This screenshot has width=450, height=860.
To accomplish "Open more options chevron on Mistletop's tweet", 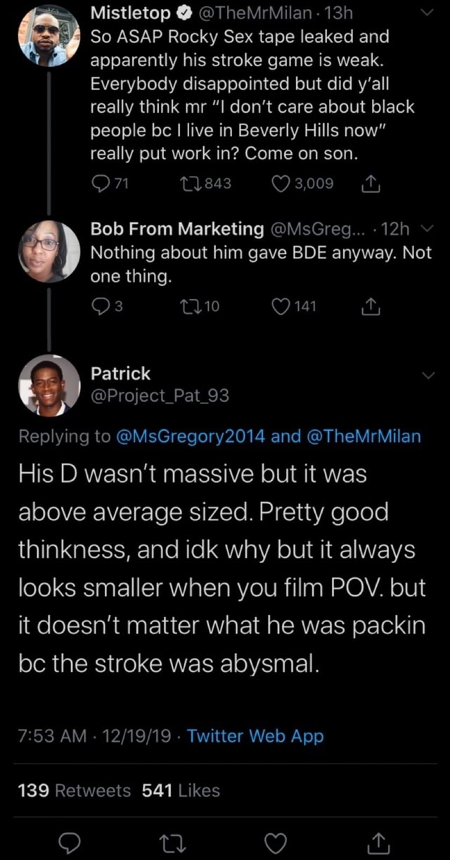I will click(427, 13).
